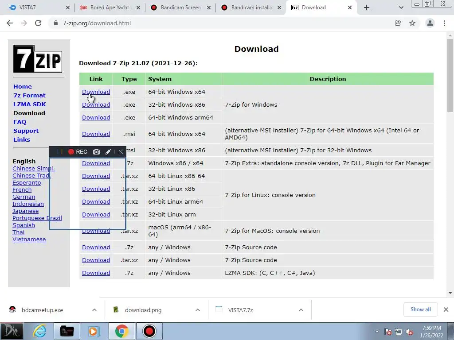
Task: Close the Bandicam recording overlay
Action: click(121, 152)
